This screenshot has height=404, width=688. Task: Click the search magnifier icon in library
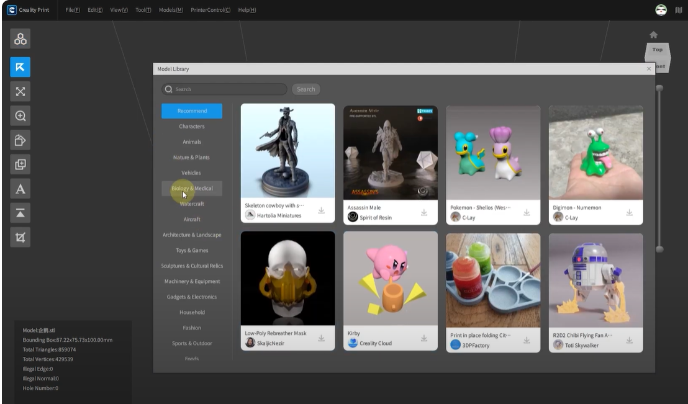click(168, 89)
